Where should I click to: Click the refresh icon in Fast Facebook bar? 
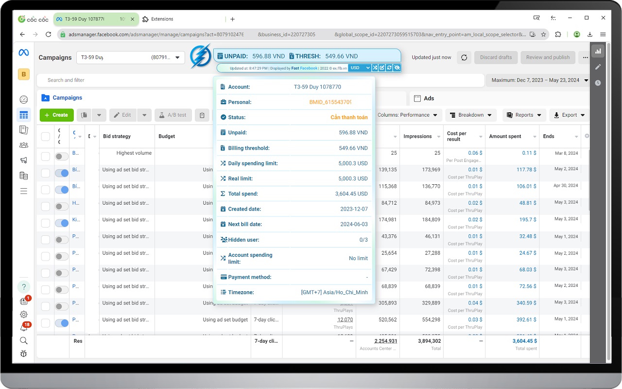coord(389,68)
